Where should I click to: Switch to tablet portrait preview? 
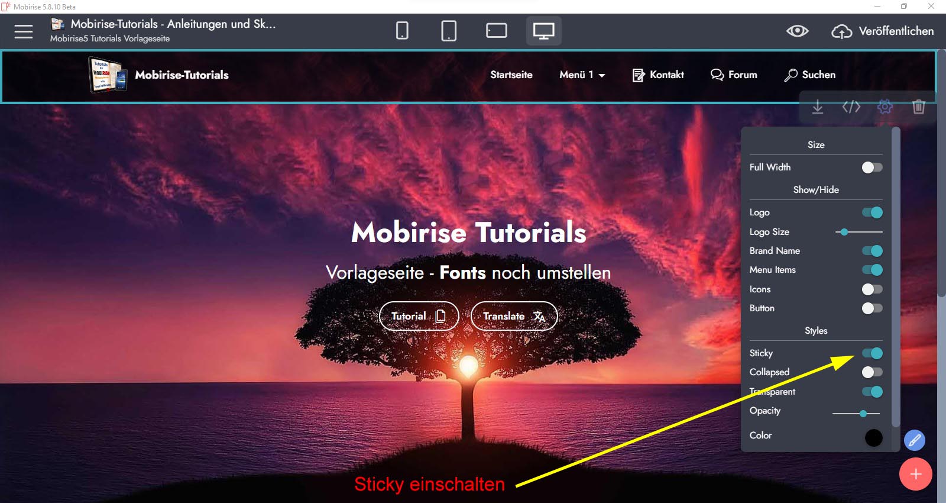coord(449,31)
